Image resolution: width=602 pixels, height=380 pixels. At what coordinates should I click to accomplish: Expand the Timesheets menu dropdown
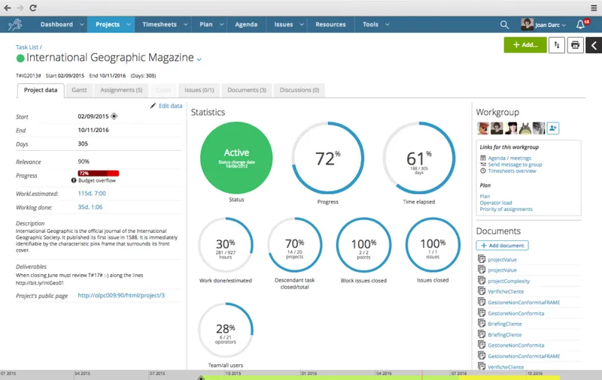pos(185,25)
